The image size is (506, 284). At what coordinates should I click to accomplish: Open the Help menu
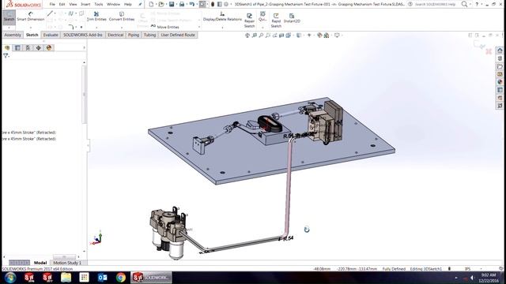click(x=128, y=4)
